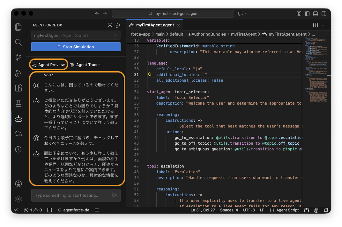The width and height of the screenshot is (342, 227).
Task: Click the agentforce-de org in status bar
Action: pos(73,210)
